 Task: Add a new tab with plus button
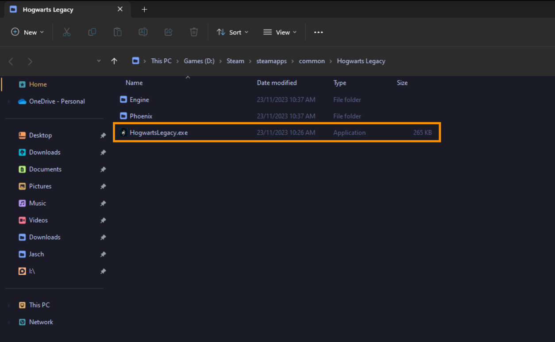click(x=144, y=9)
